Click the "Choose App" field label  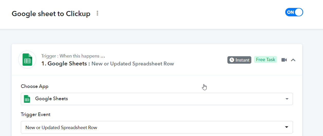coord(35,86)
